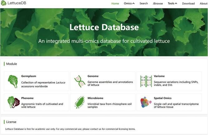Expand the Omics dropdown menu
This screenshot has height=135, width=208.
click(x=129, y=3)
